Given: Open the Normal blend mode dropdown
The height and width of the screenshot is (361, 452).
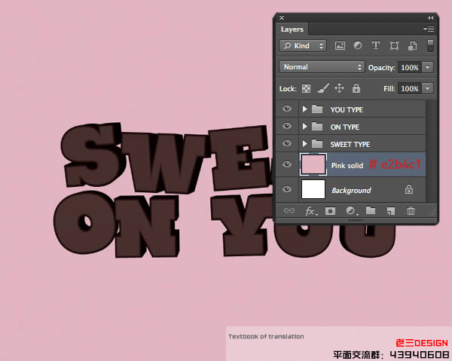Looking at the screenshot, I should [322, 67].
